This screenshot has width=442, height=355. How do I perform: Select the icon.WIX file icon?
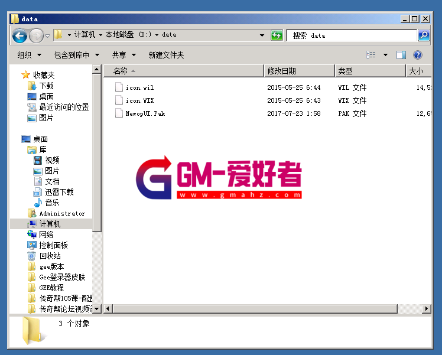(119, 100)
